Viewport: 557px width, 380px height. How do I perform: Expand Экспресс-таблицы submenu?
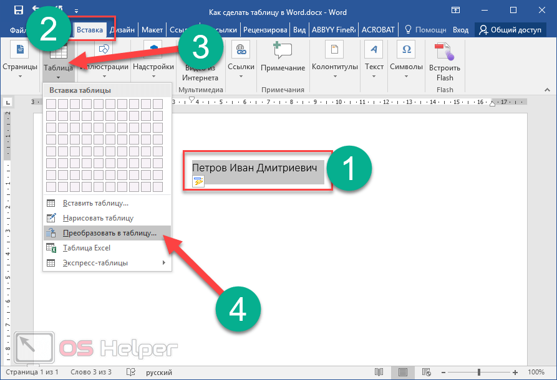pos(95,263)
